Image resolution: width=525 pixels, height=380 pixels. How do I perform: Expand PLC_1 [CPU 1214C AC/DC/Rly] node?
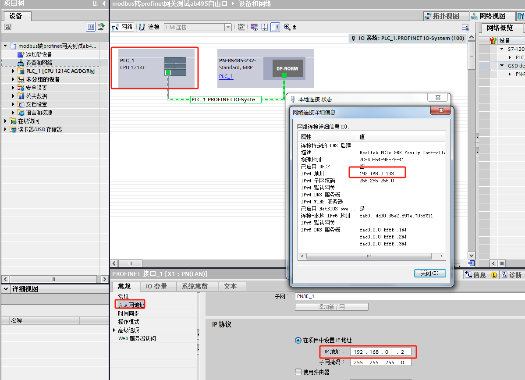click(13, 71)
